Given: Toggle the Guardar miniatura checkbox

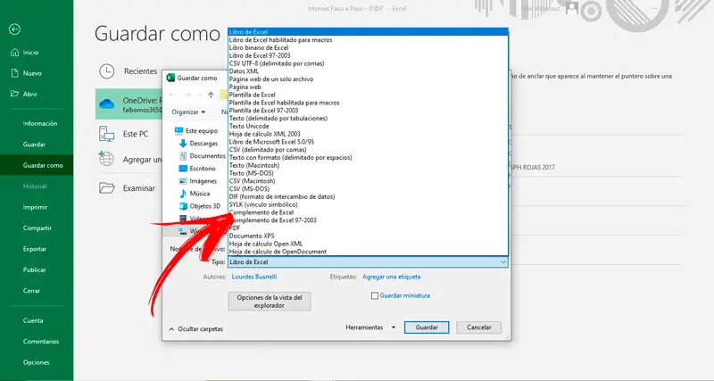Looking at the screenshot, I should [375, 296].
